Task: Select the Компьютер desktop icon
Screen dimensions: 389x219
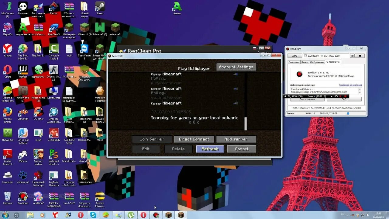Action: pos(54,93)
